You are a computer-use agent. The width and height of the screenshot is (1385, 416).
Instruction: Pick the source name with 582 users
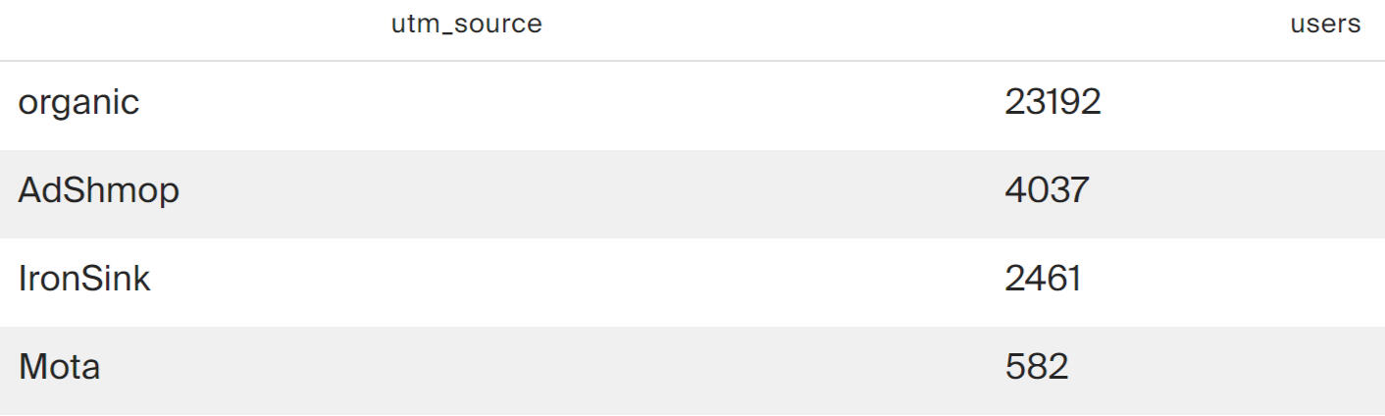[x=59, y=367]
